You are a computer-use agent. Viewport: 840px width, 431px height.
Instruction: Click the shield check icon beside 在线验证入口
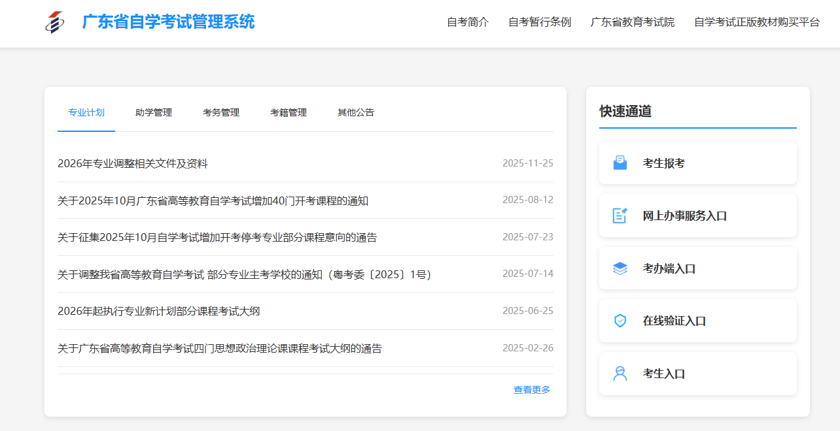620,321
